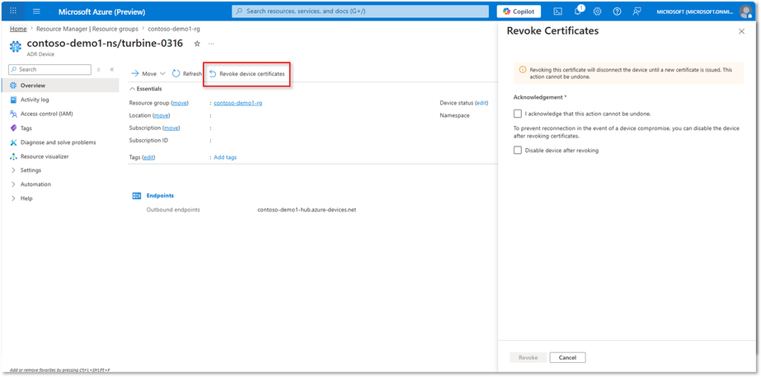Click the account avatar picture
Screen dimensions: 761x377
tap(745, 12)
